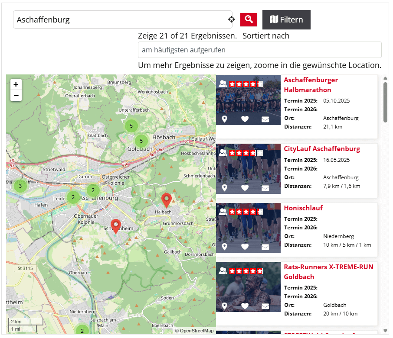The image size is (393, 338).
Task: Favorite CityLauf Aschaffenburg via the heart icon
Action: pyautogui.click(x=245, y=188)
